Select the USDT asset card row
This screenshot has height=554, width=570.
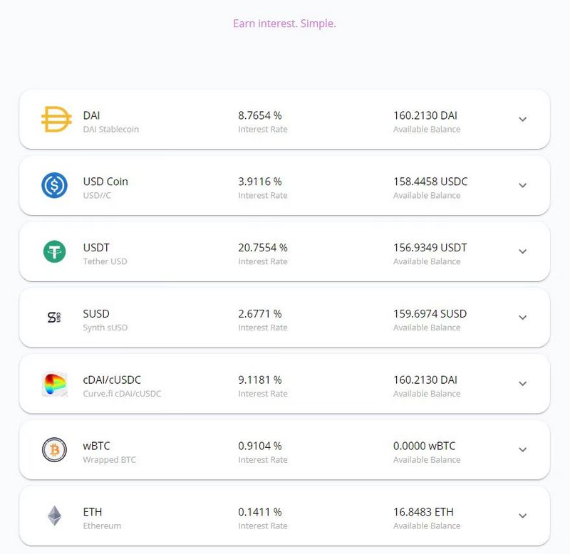tap(285, 251)
